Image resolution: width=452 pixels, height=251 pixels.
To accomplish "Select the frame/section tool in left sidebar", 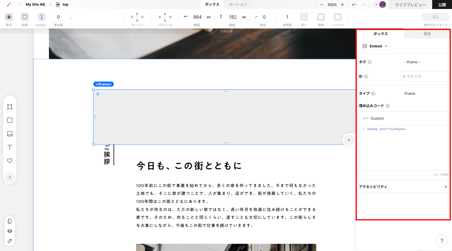I will (10, 107).
